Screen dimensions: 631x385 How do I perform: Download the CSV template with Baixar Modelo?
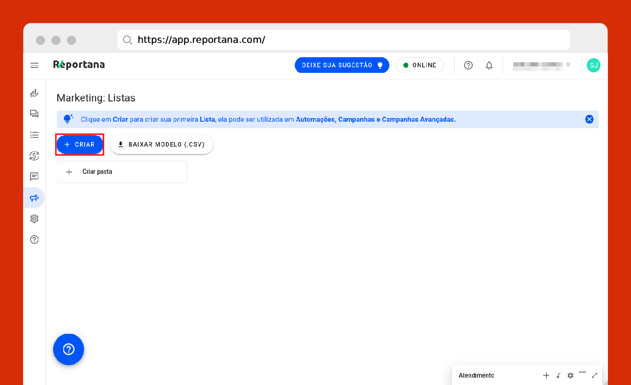(x=161, y=145)
